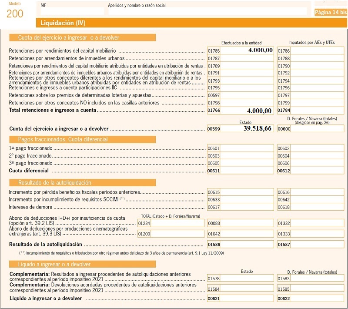Select Líquido a ingresar field 00621
This screenshot has width=348, height=309.
[247, 299]
